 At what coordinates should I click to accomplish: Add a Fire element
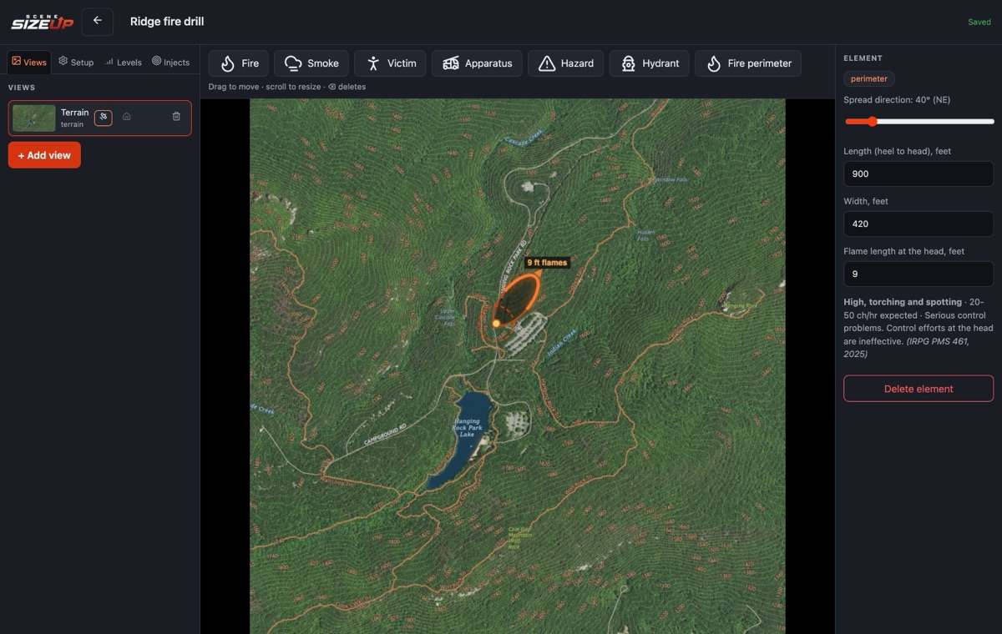pos(239,63)
